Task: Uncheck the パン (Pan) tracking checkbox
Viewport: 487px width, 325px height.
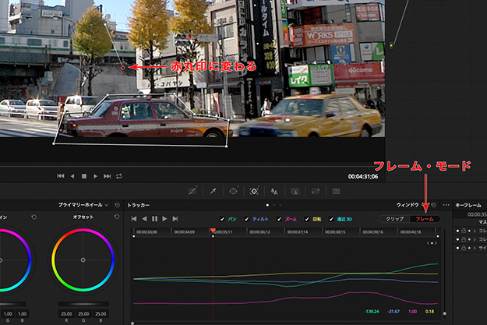Action: tap(223, 219)
